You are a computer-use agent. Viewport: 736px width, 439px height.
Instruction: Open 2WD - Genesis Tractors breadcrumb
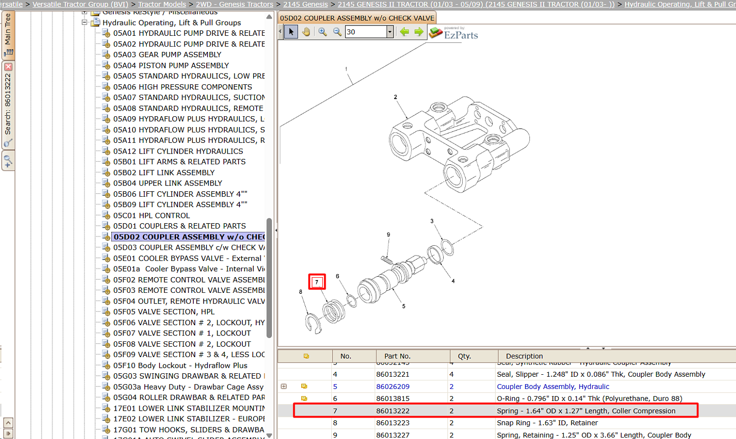pos(235,4)
